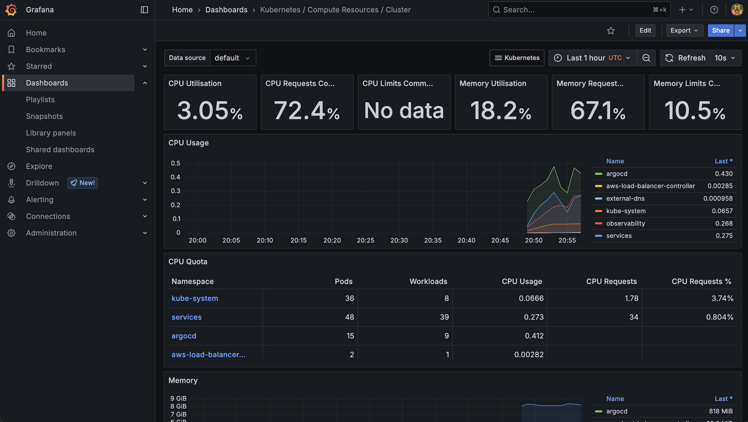Click the Explore compass icon
Image resolution: width=748 pixels, height=422 pixels.
coord(11,166)
